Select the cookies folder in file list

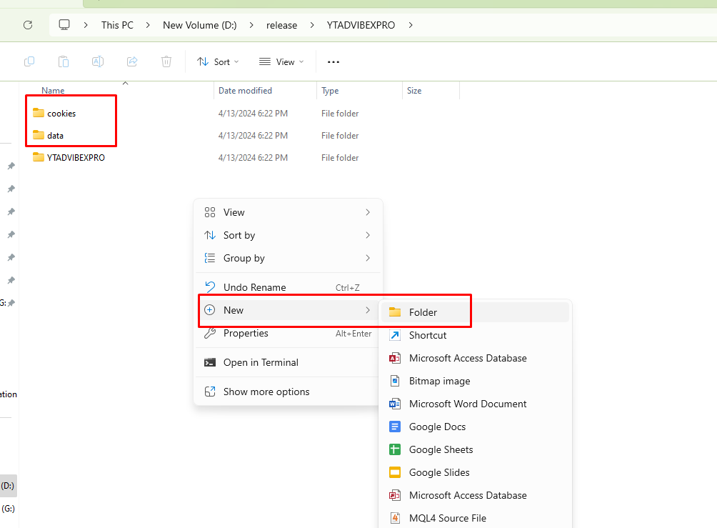coord(61,113)
